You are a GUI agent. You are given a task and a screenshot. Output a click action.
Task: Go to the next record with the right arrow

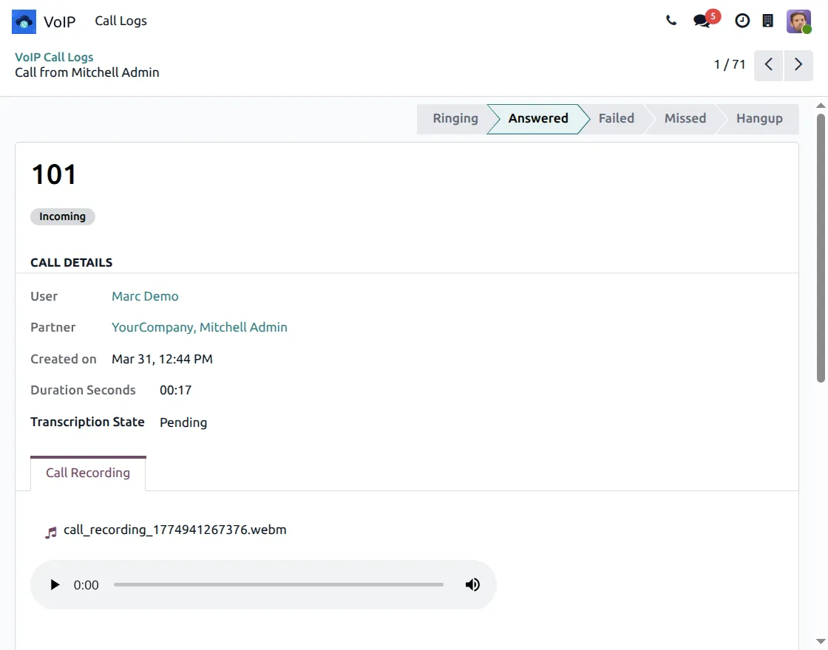coord(798,64)
